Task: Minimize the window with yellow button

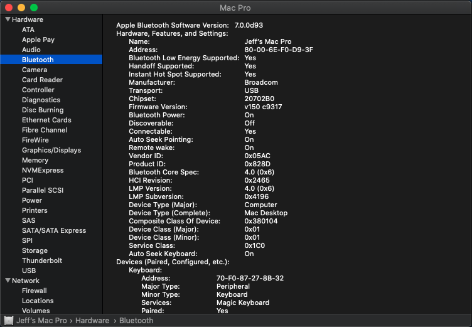Action: (x=21, y=8)
